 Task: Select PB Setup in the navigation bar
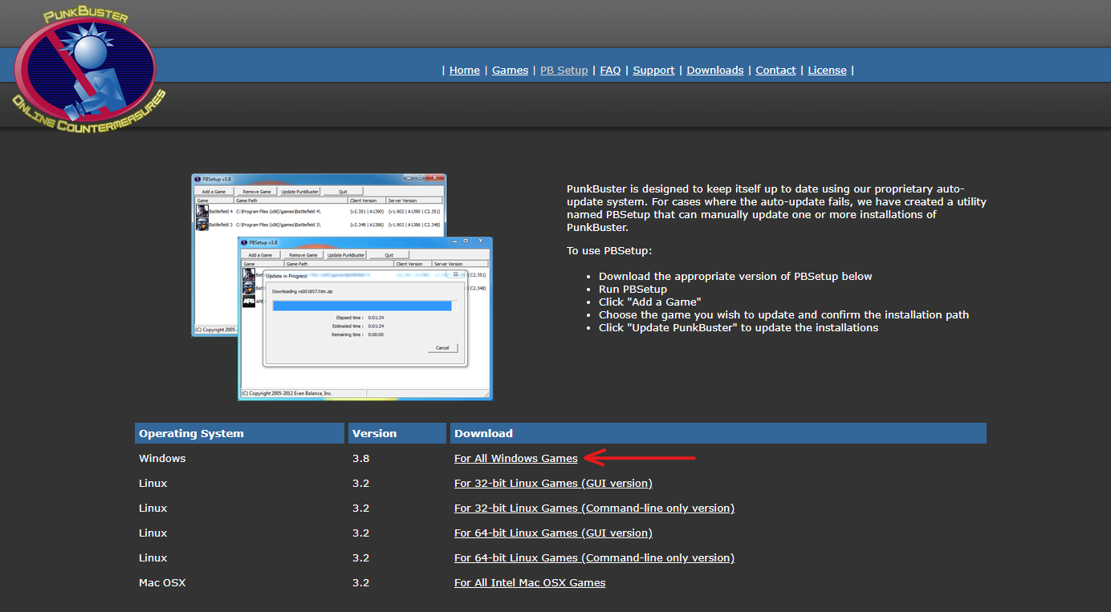tap(564, 71)
